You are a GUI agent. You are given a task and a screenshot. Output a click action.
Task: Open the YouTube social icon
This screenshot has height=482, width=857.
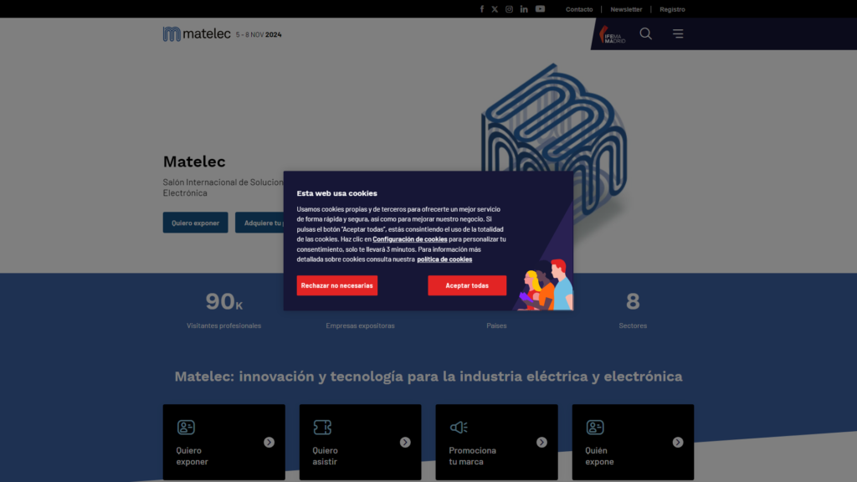click(x=540, y=9)
